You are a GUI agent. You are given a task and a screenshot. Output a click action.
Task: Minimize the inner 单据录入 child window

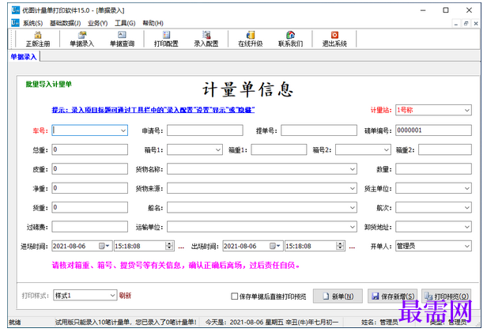point(456,24)
